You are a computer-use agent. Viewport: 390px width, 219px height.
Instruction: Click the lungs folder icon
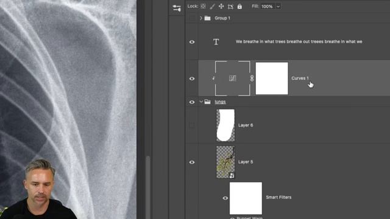[x=207, y=102]
